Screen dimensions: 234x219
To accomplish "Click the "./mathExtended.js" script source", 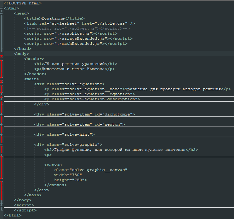I will [78, 44].
